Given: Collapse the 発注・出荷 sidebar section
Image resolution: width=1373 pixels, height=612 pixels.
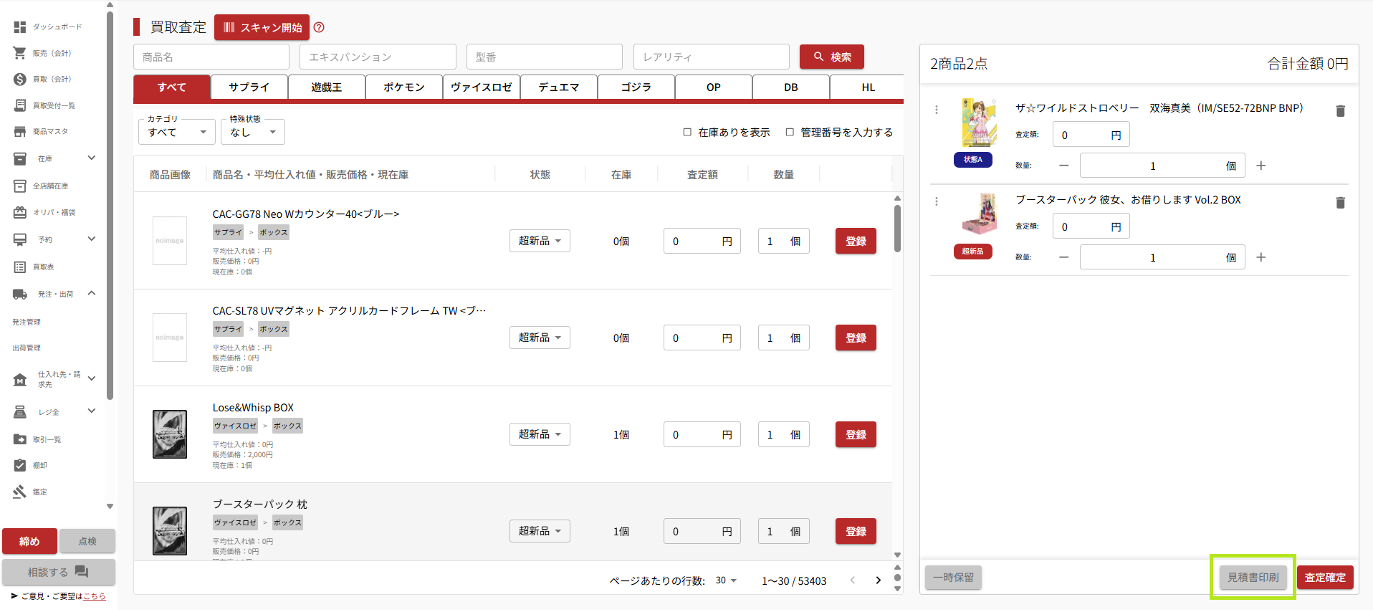Looking at the screenshot, I should coord(92,293).
